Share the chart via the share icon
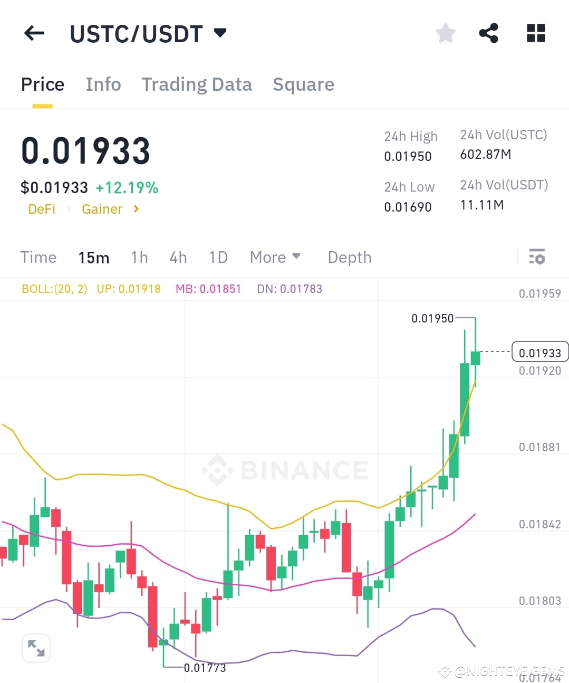This screenshot has height=683, width=569. coord(488,33)
